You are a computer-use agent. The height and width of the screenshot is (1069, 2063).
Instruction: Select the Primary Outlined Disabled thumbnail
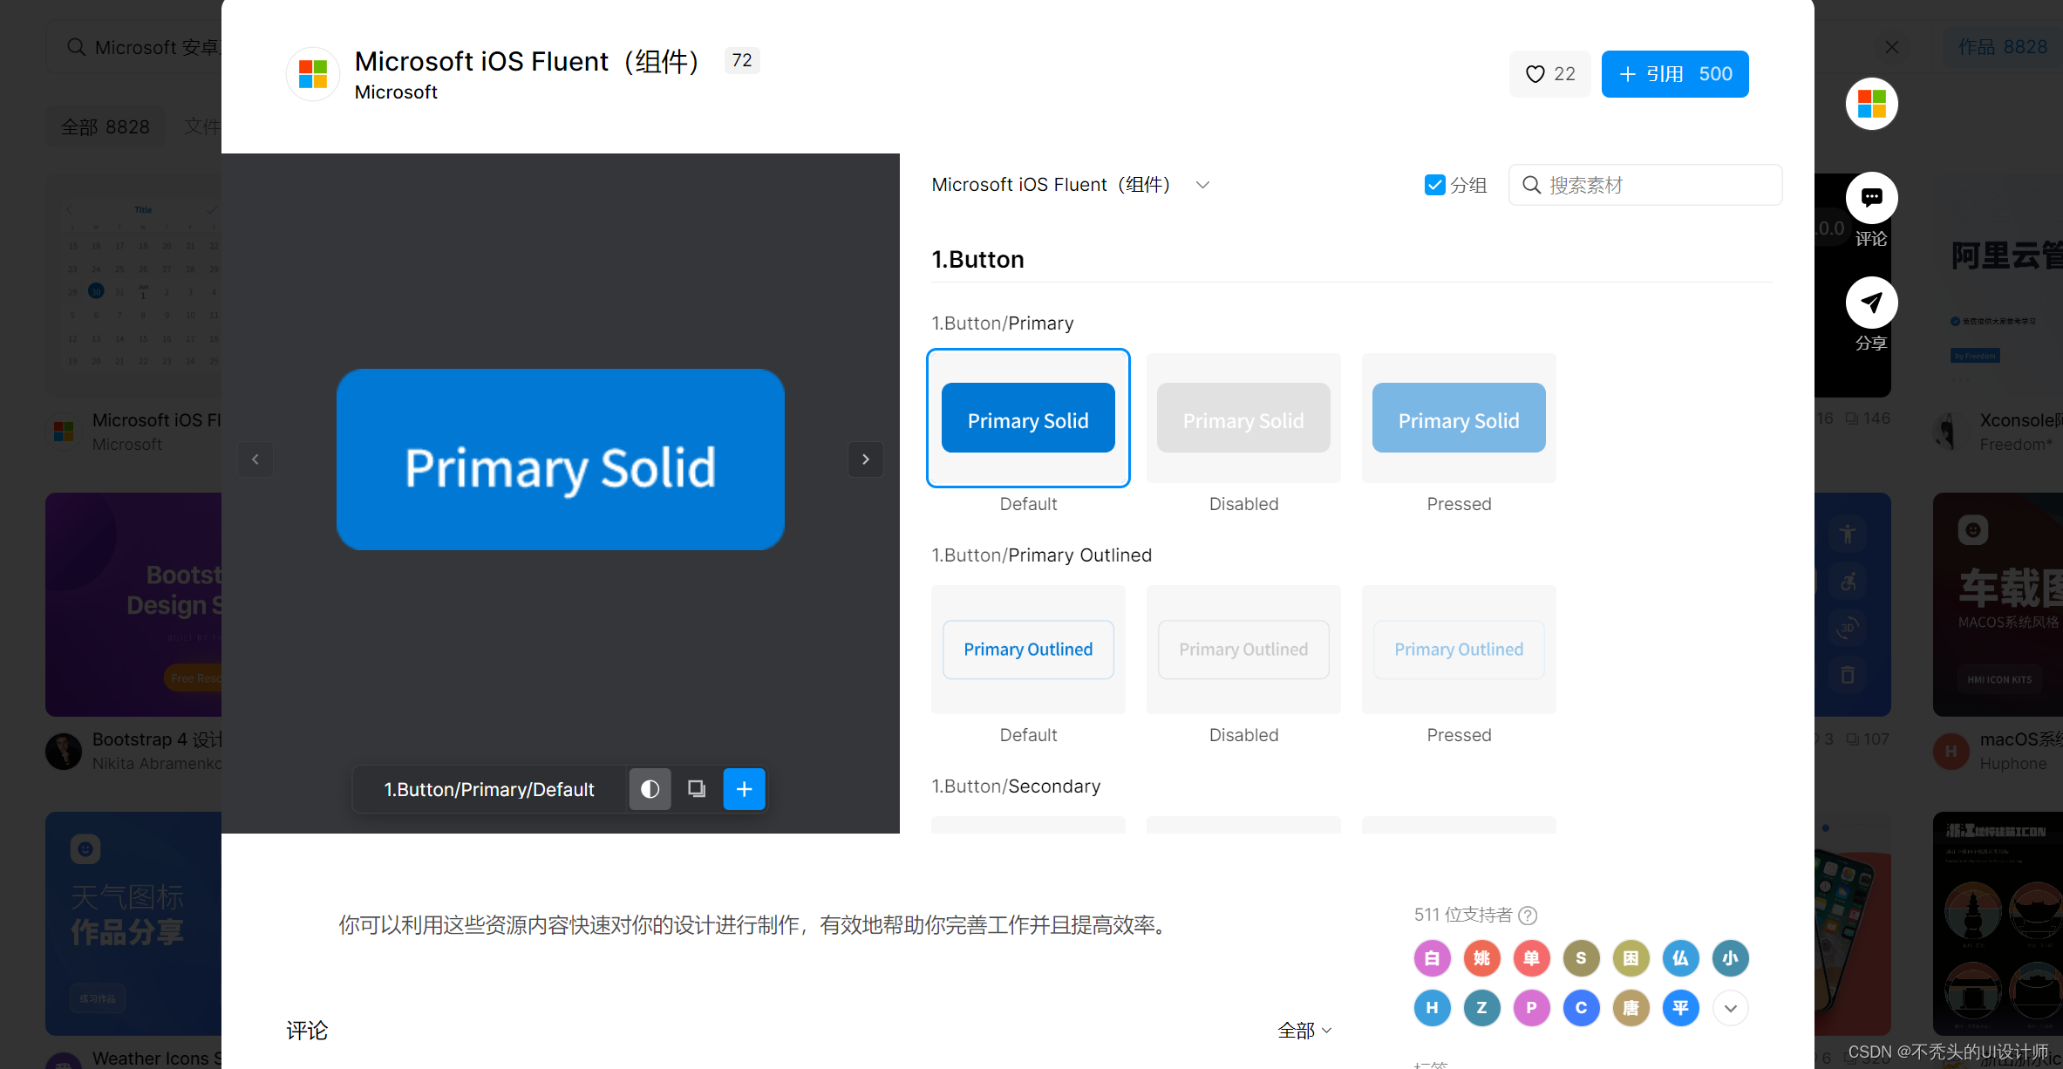coord(1243,650)
